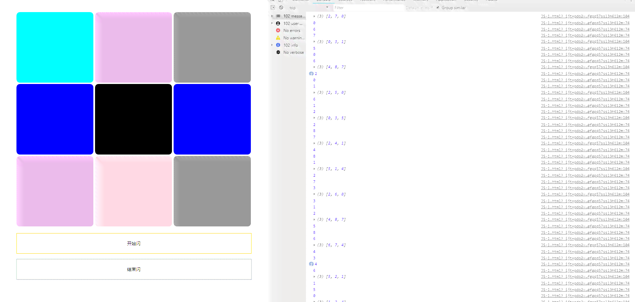Viewport: 635px width, 302px height.
Task: Click the 开始闪 start flashing button
Action: [x=134, y=244]
